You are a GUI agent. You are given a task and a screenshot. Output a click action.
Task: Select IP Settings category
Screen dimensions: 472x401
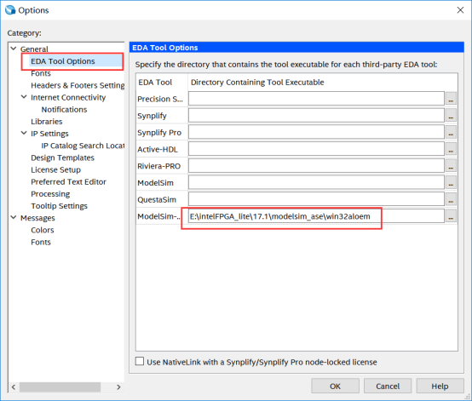[x=49, y=134]
